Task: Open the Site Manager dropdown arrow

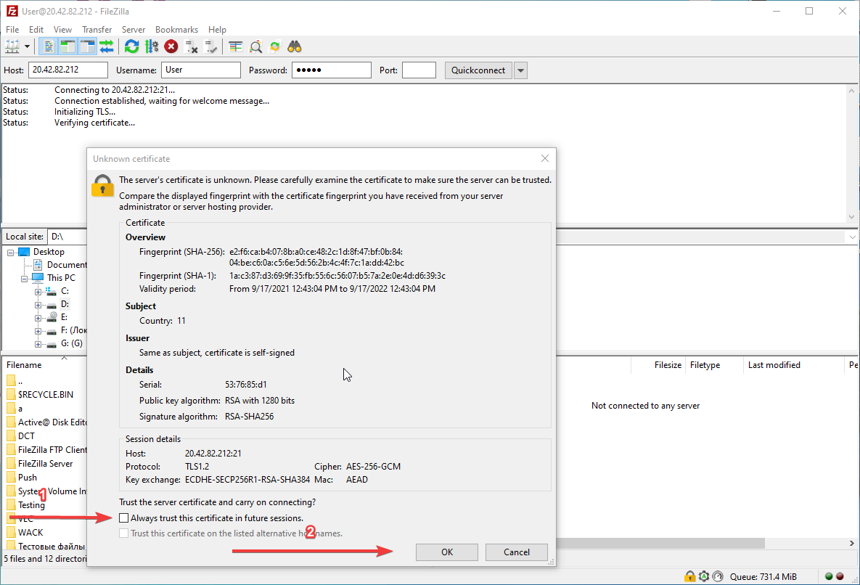Action: pos(27,46)
